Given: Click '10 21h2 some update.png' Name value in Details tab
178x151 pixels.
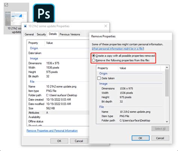Looking at the screenshot, I should [x=61, y=87].
